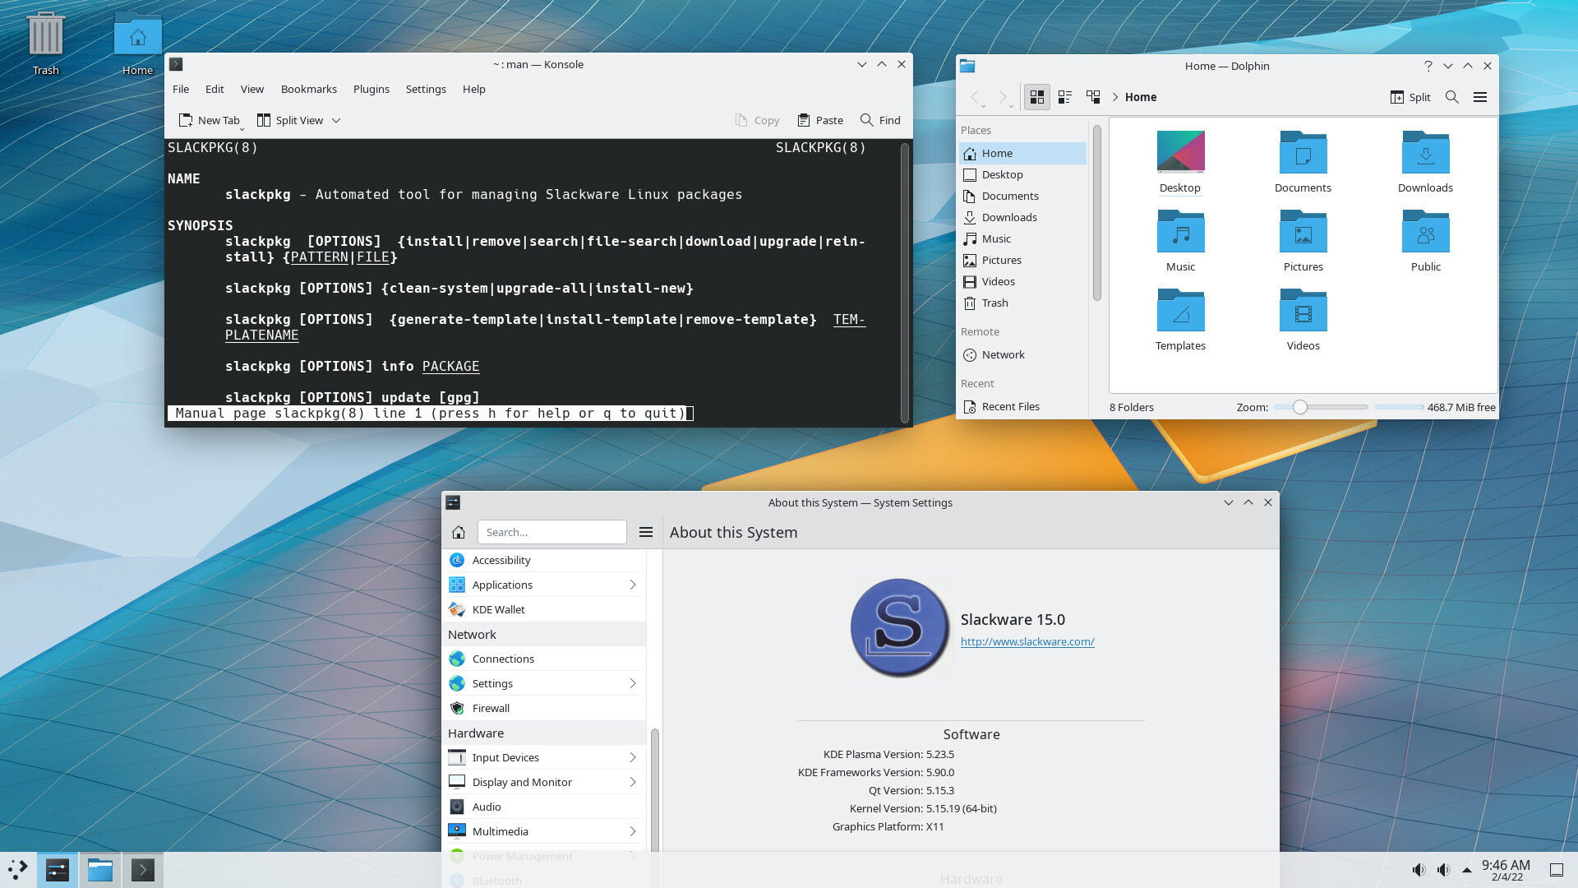Click the Find icon in Konsole
Viewport: 1578px width, 888px height.
tap(867, 120)
